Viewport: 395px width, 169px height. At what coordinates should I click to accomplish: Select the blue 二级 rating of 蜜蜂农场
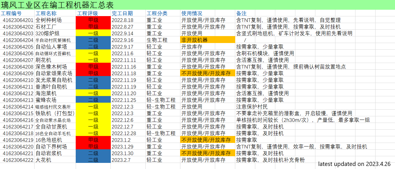pos(93,100)
